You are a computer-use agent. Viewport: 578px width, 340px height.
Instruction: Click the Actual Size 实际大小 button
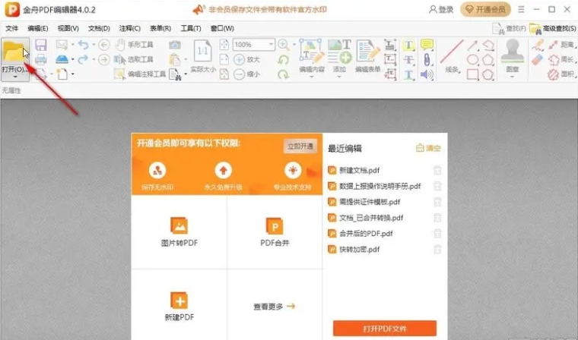203,56
